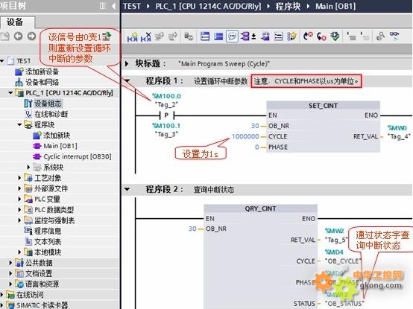Expand the 块标题 section arrow
This screenshot has width=413, height=309.
(x=127, y=63)
